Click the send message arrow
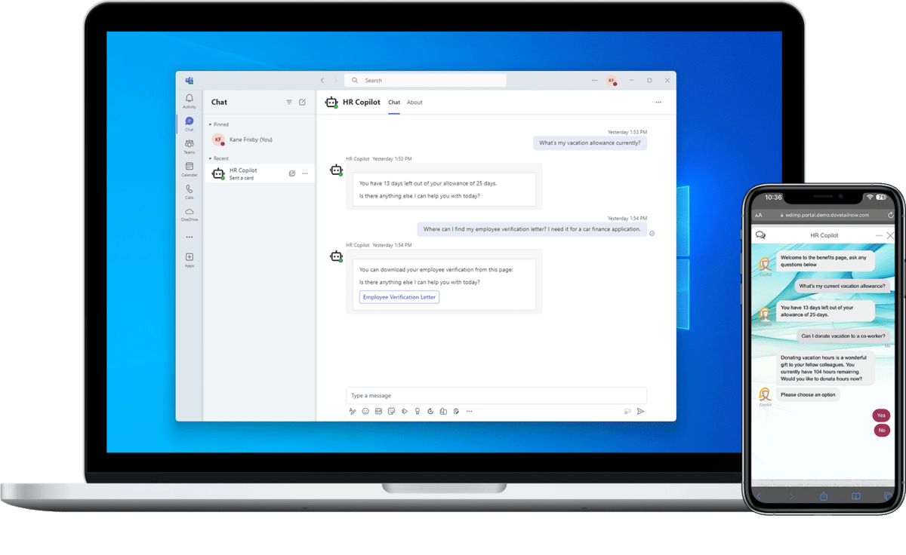The image size is (906, 555). tap(640, 411)
